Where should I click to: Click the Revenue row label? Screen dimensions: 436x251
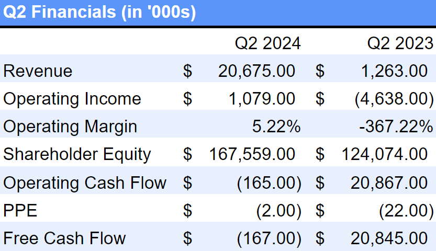click(38, 71)
